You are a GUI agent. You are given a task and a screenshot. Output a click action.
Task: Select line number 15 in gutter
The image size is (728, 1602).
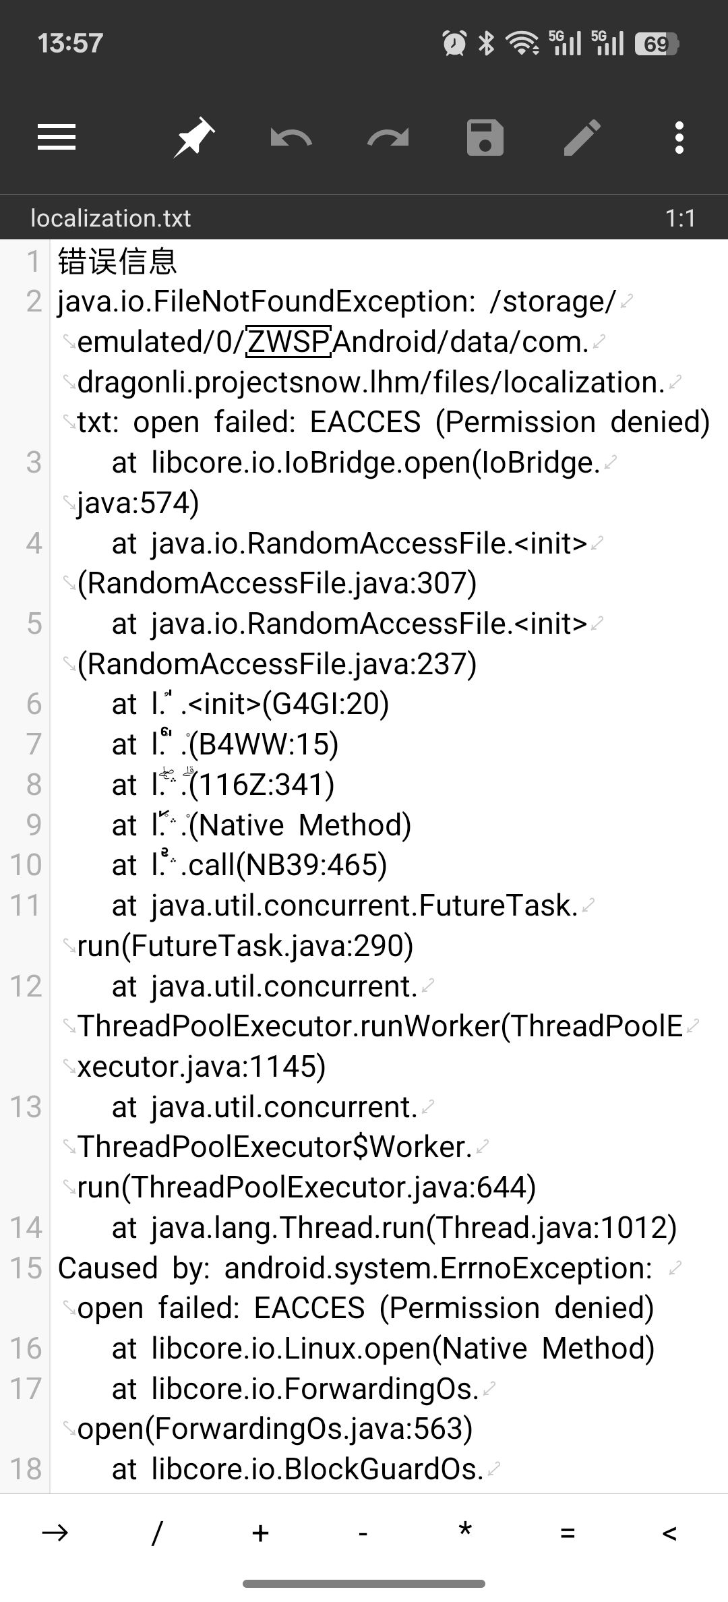coord(26,1268)
